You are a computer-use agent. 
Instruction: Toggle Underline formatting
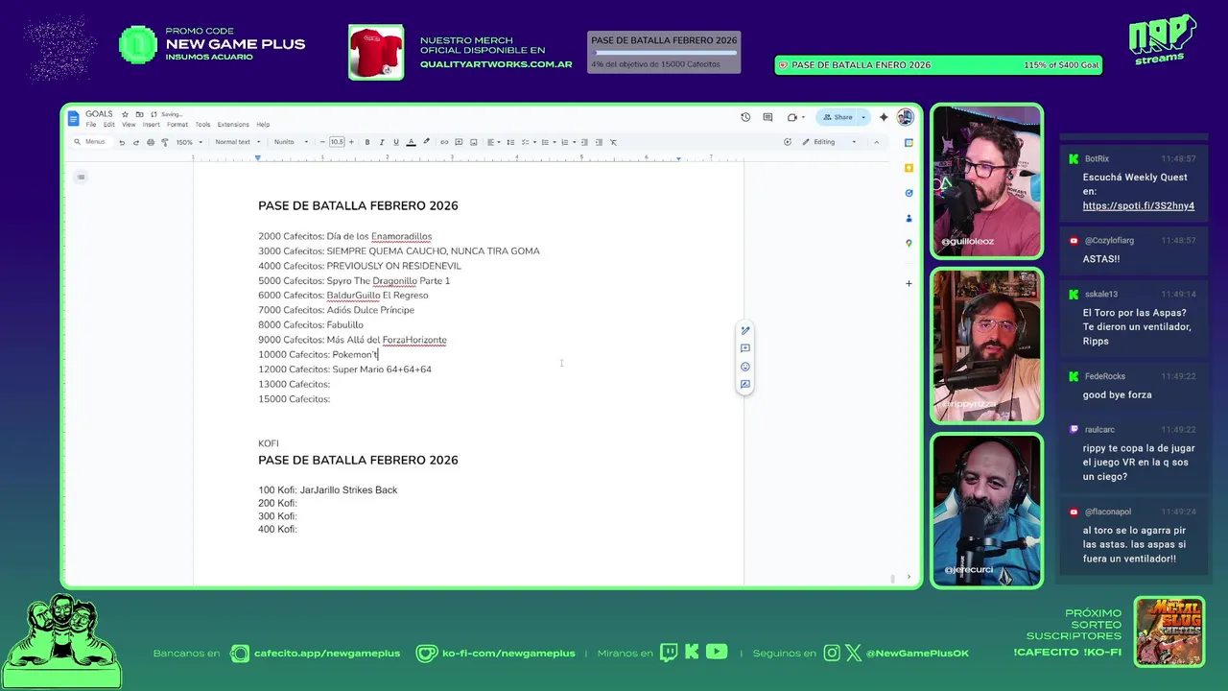[x=396, y=142]
